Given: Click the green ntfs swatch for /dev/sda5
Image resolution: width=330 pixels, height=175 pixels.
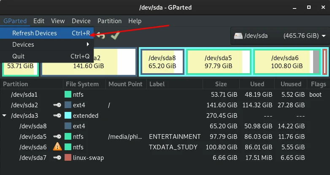Looking at the screenshot, I should [x=68, y=136].
